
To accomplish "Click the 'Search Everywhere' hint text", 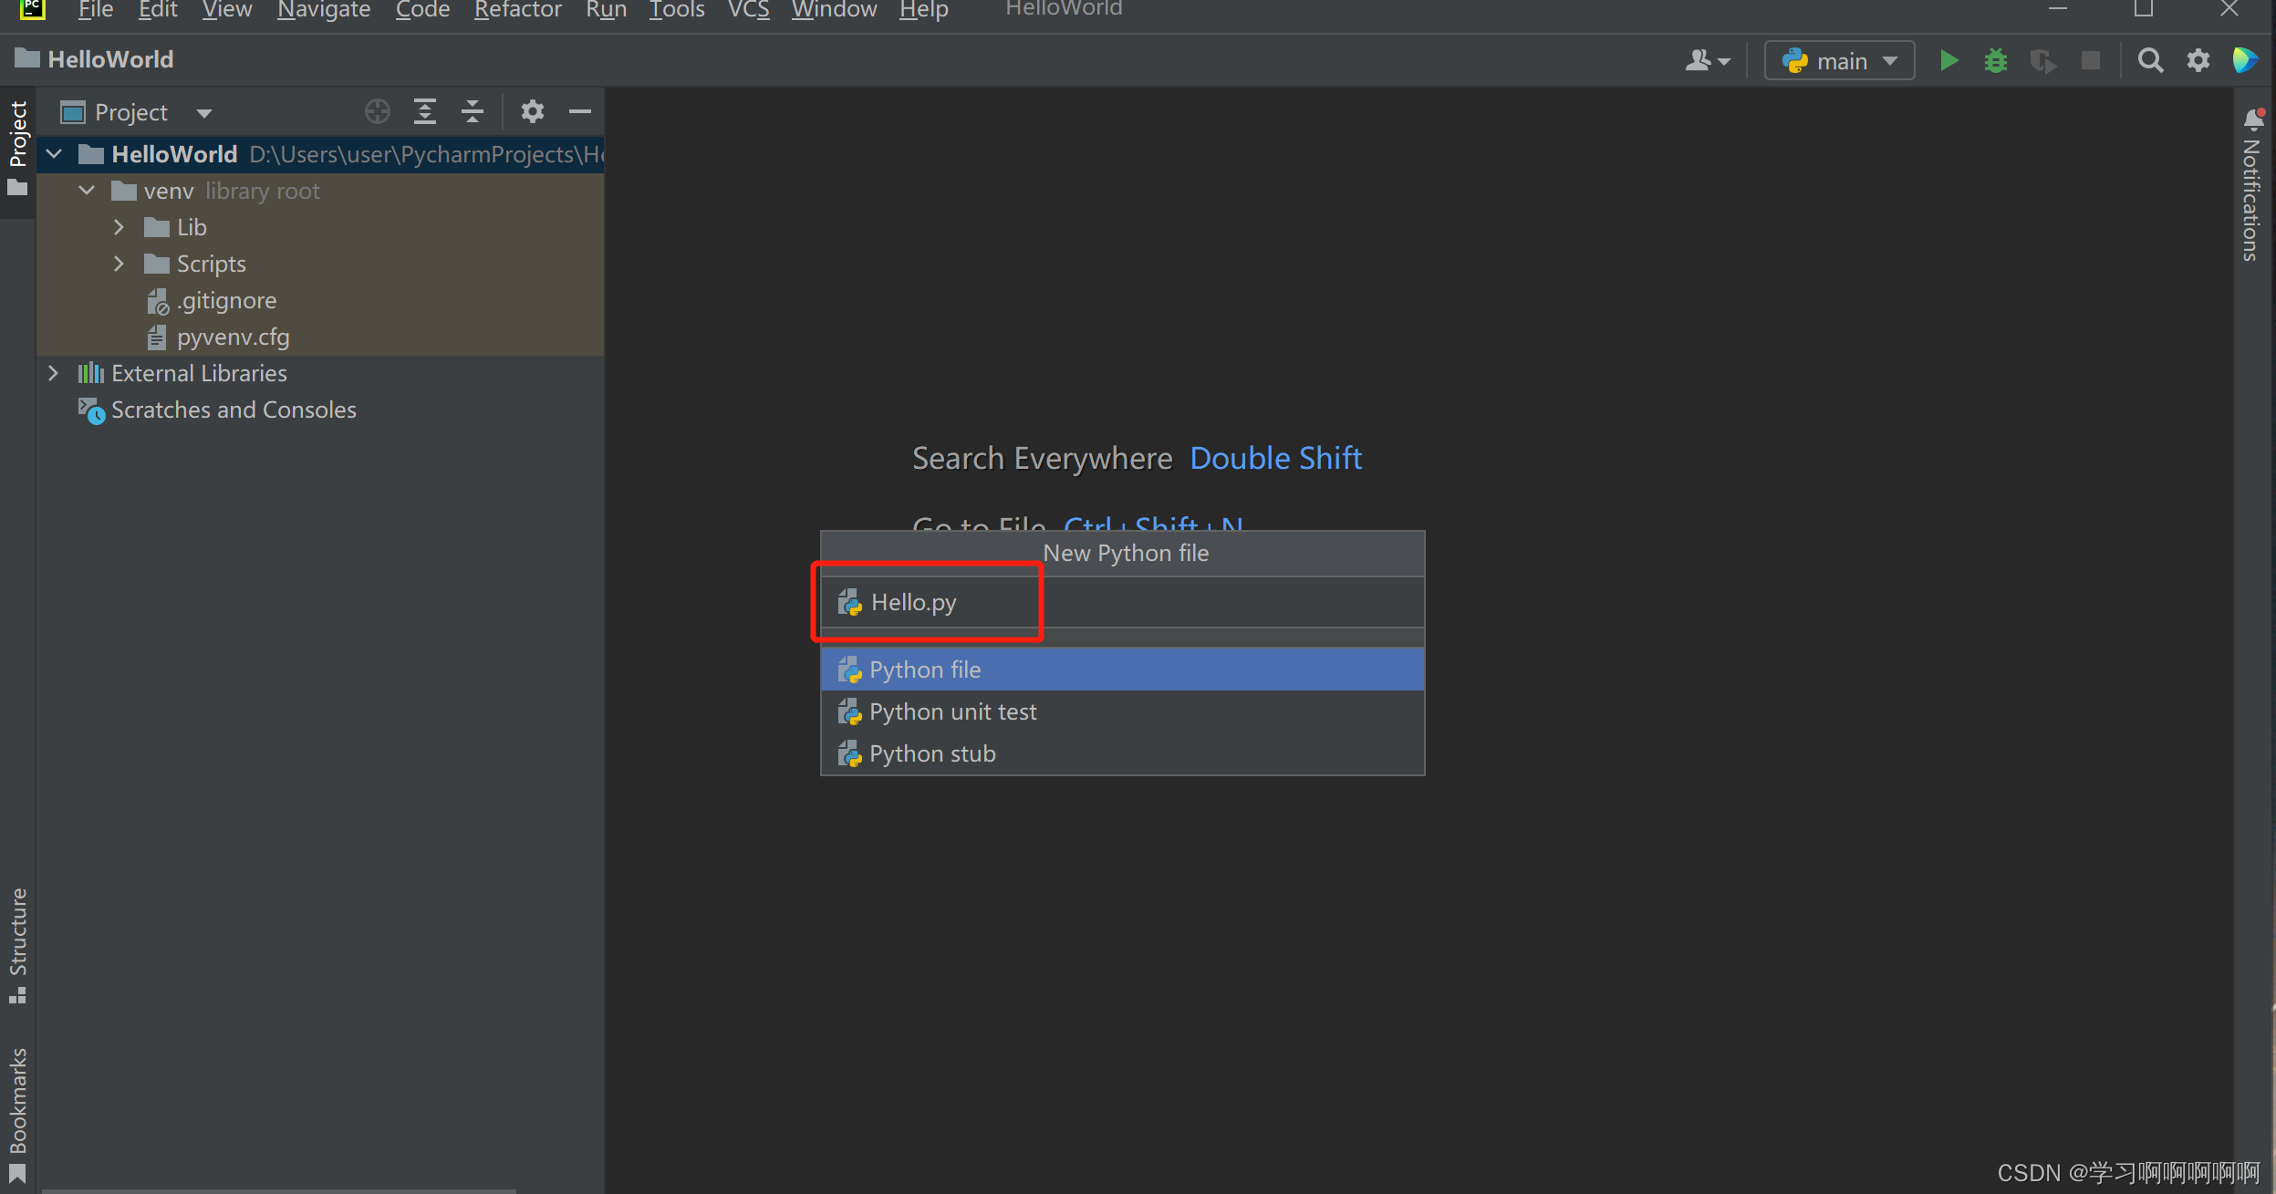I will [x=1042, y=458].
